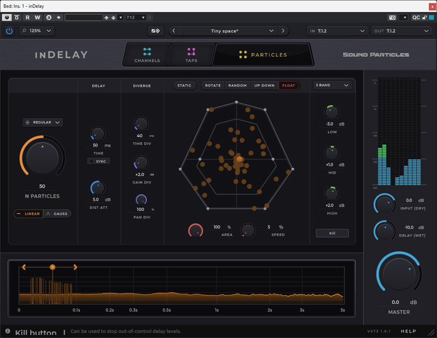Go to the previous preset arrow

(174, 31)
